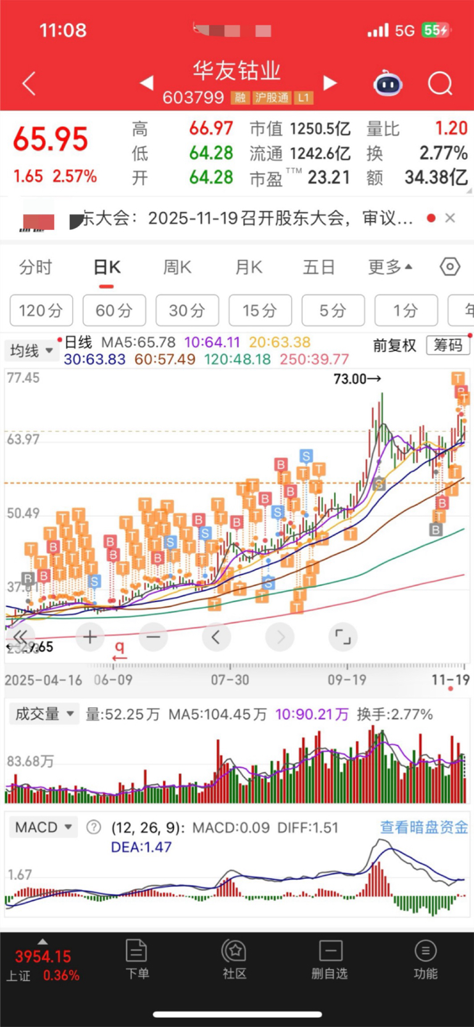Image resolution: width=474 pixels, height=1027 pixels.
Task: Select the 60分 period
Action: point(114,310)
